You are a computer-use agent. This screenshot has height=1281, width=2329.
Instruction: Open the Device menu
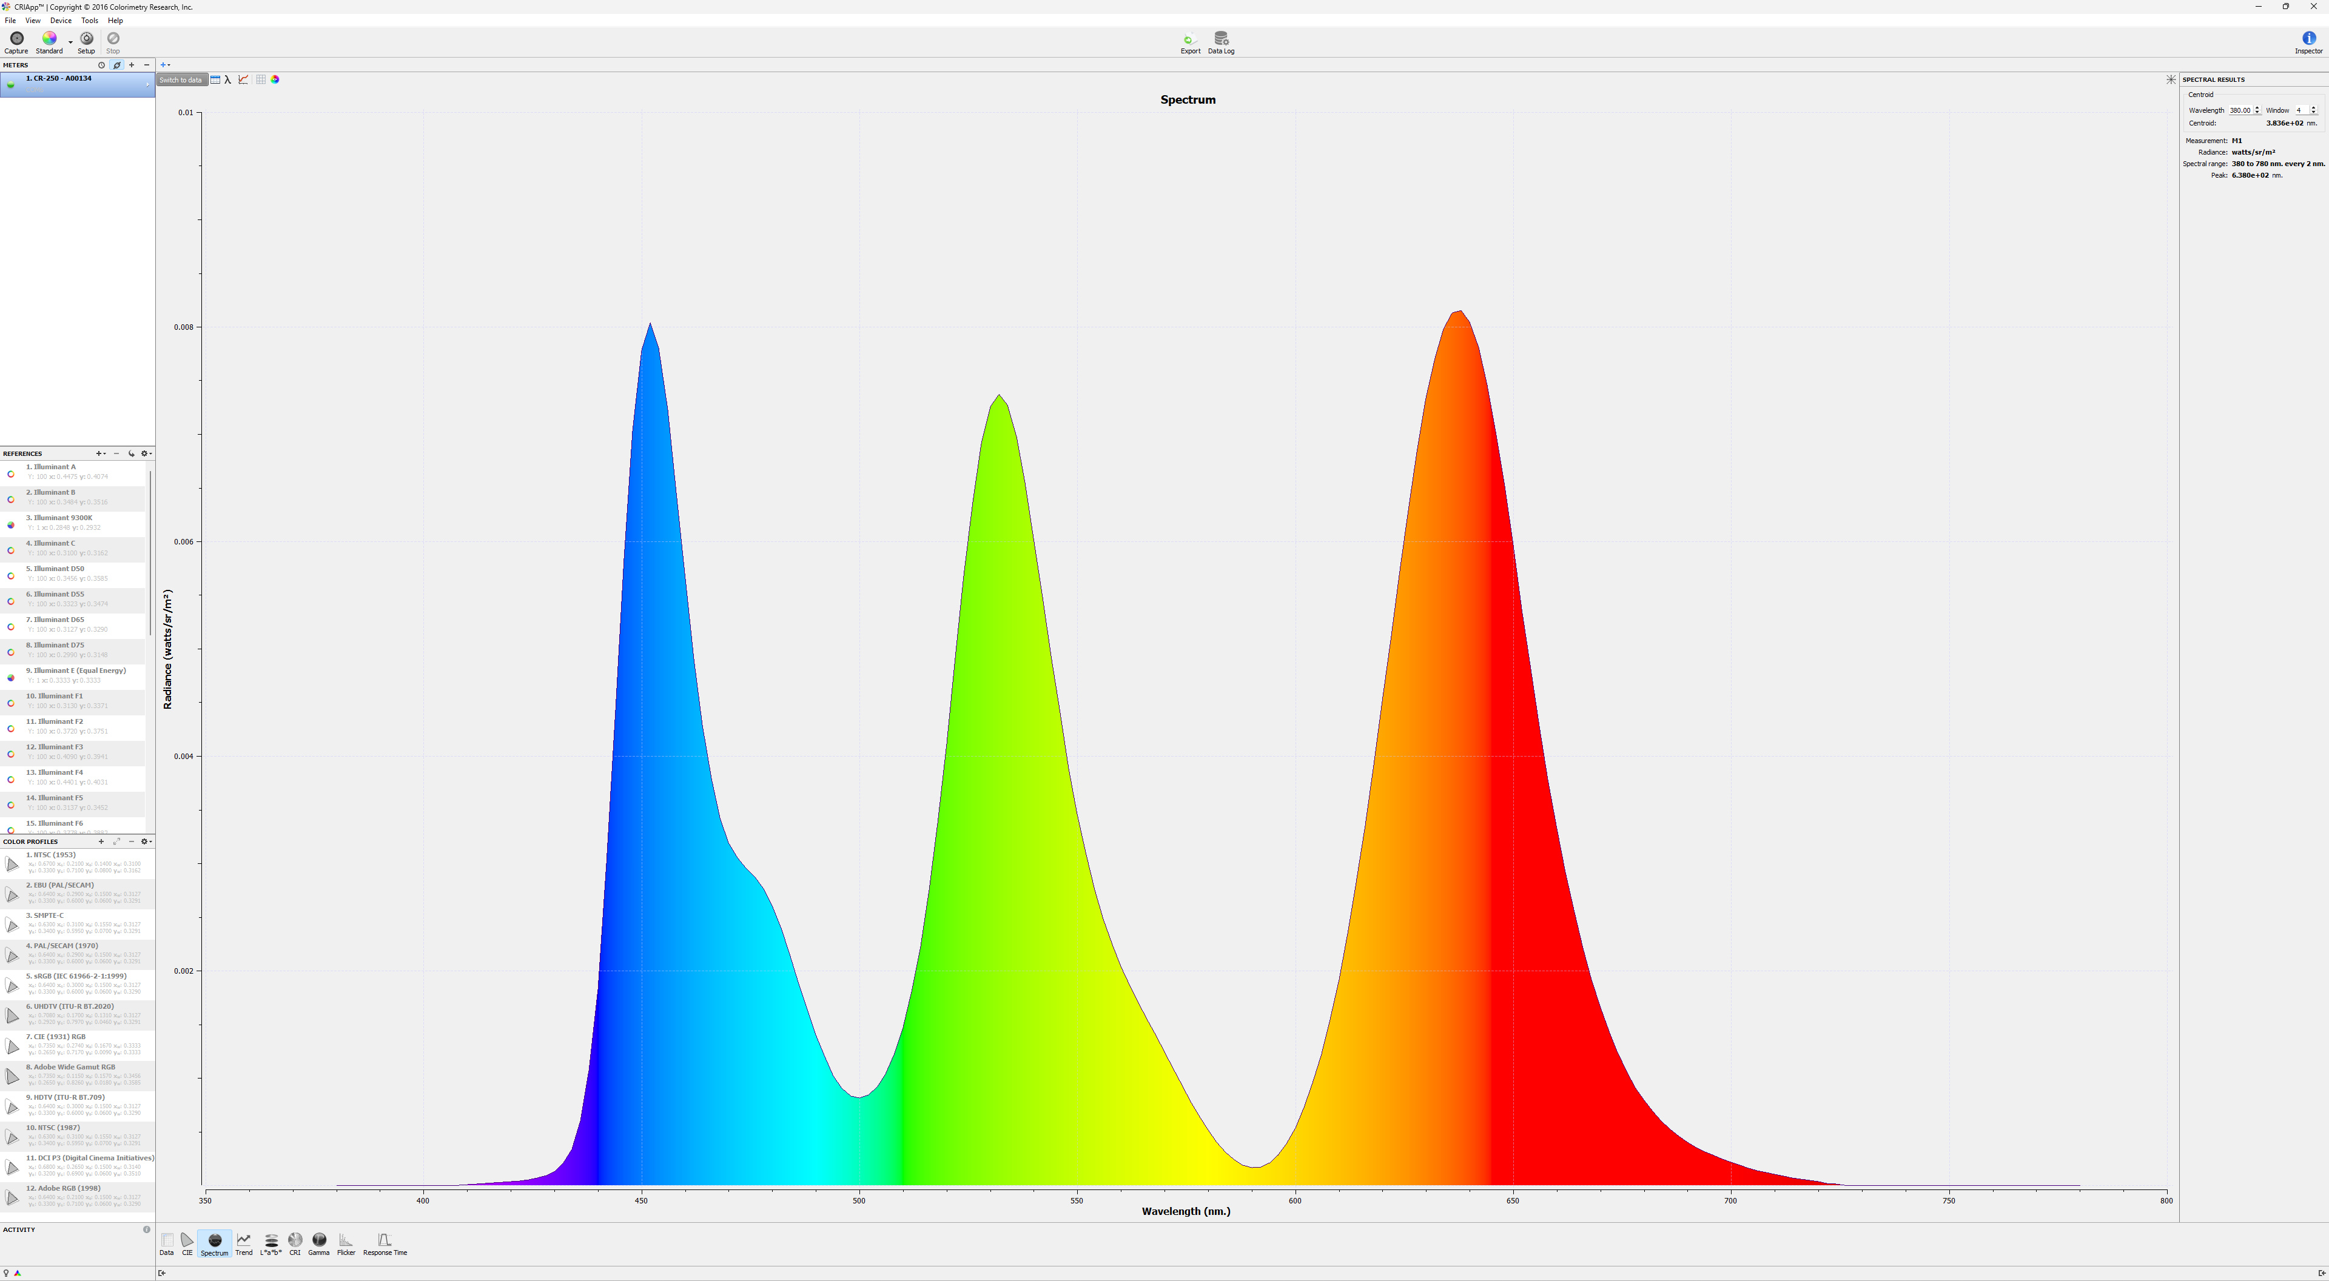61,20
